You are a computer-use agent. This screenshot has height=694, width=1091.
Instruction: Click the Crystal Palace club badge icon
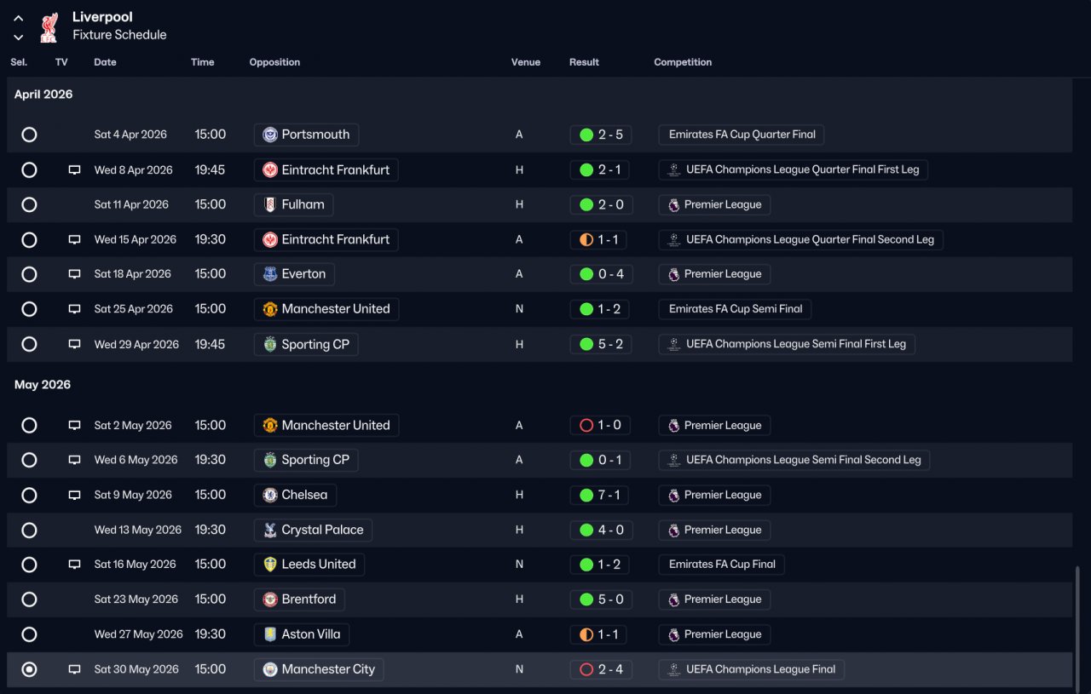[x=270, y=530]
